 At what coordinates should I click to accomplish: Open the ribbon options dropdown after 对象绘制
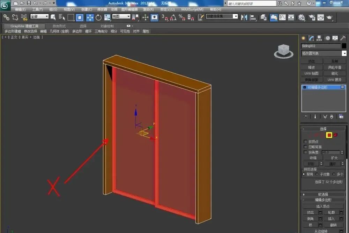coord(130,26)
